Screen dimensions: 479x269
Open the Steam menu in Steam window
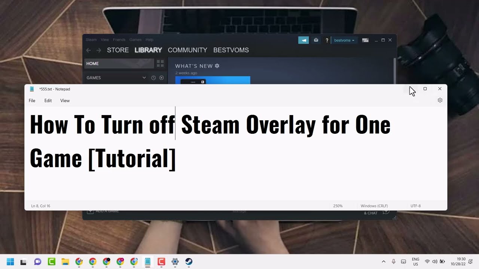pyautogui.click(x=91, y=40)
